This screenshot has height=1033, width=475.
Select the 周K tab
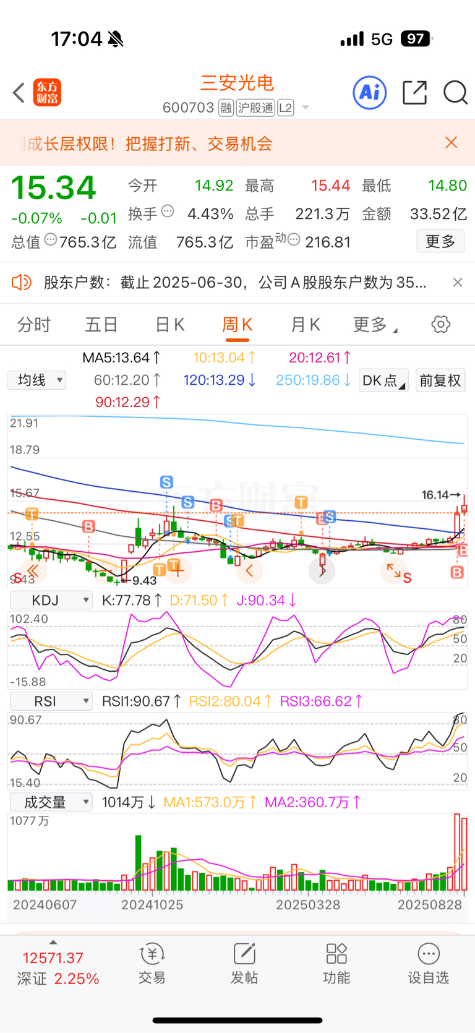tap(237, 324)
